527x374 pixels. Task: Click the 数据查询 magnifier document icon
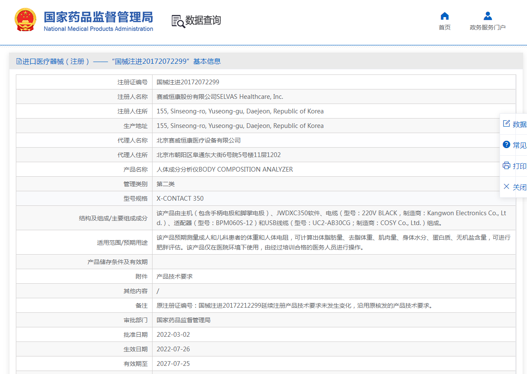click(x=178, y=21)
